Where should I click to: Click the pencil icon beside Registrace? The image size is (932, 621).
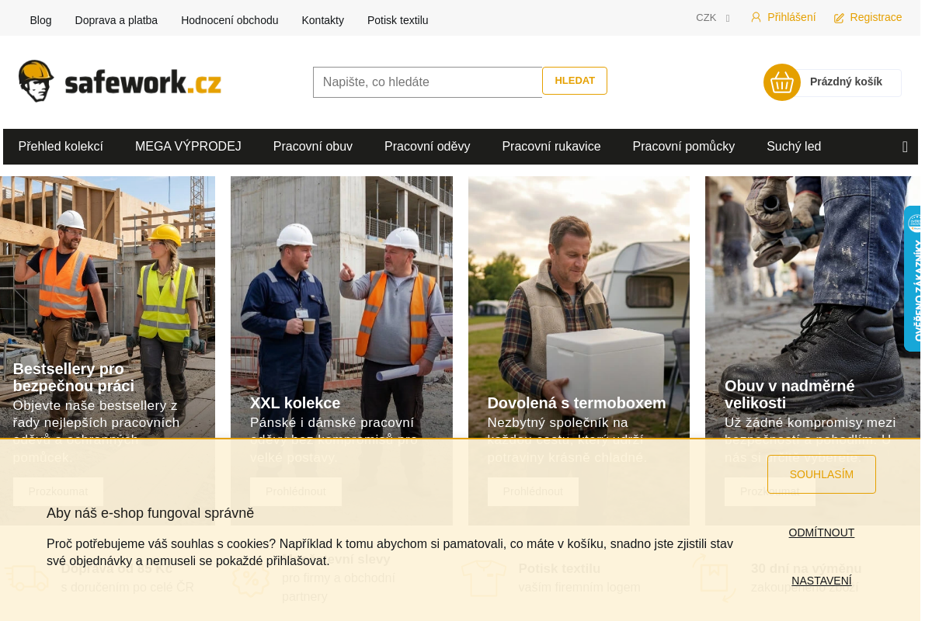[x=839, y=18]
